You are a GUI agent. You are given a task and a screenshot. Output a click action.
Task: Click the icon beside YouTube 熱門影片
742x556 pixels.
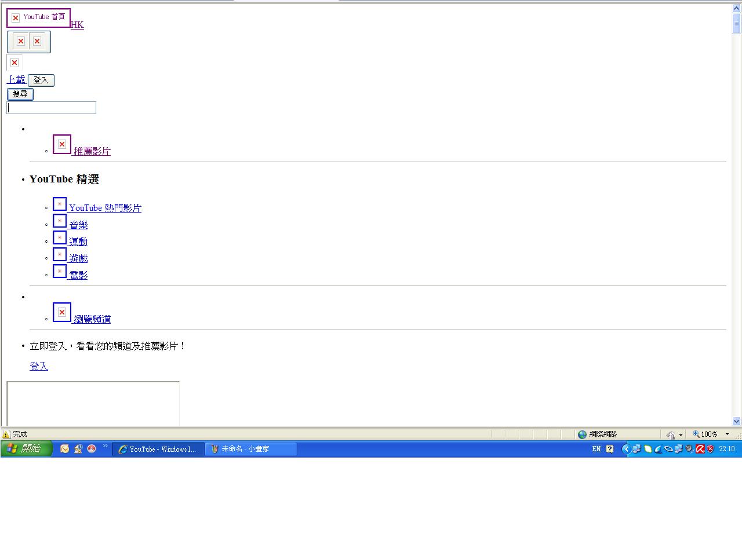point(60,204)
